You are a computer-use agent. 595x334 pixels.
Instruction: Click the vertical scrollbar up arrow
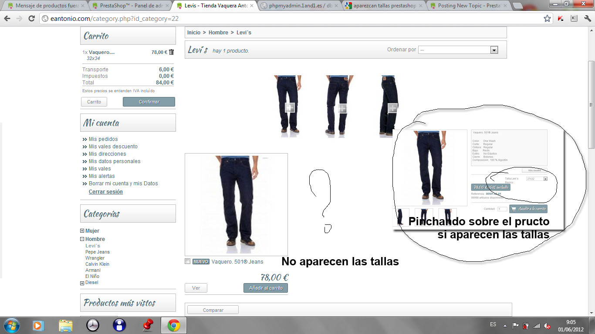click(x=591, y=30)
